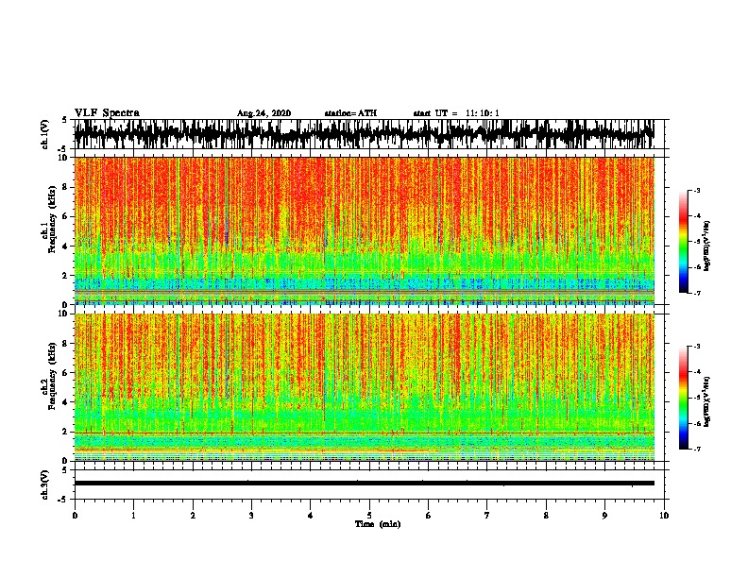
Task: Click "-7" label below ch.1 color bar
Action: [x=697, y=293]
